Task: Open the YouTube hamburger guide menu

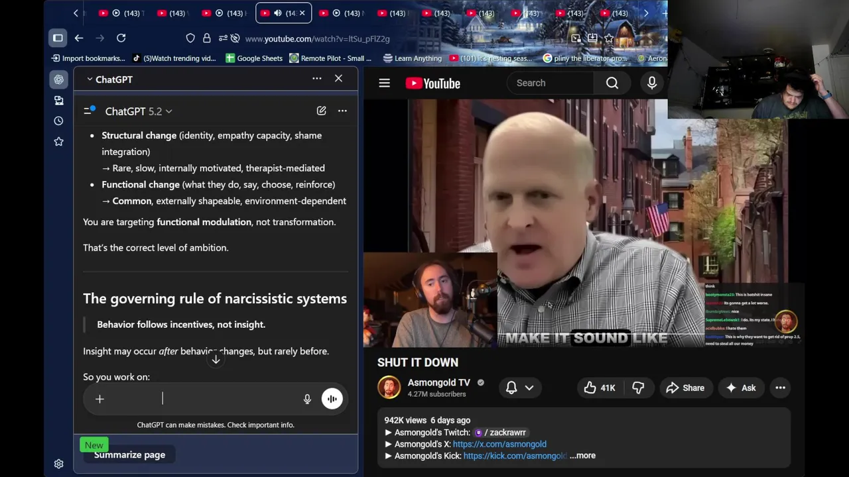Action: coord(384,83)
